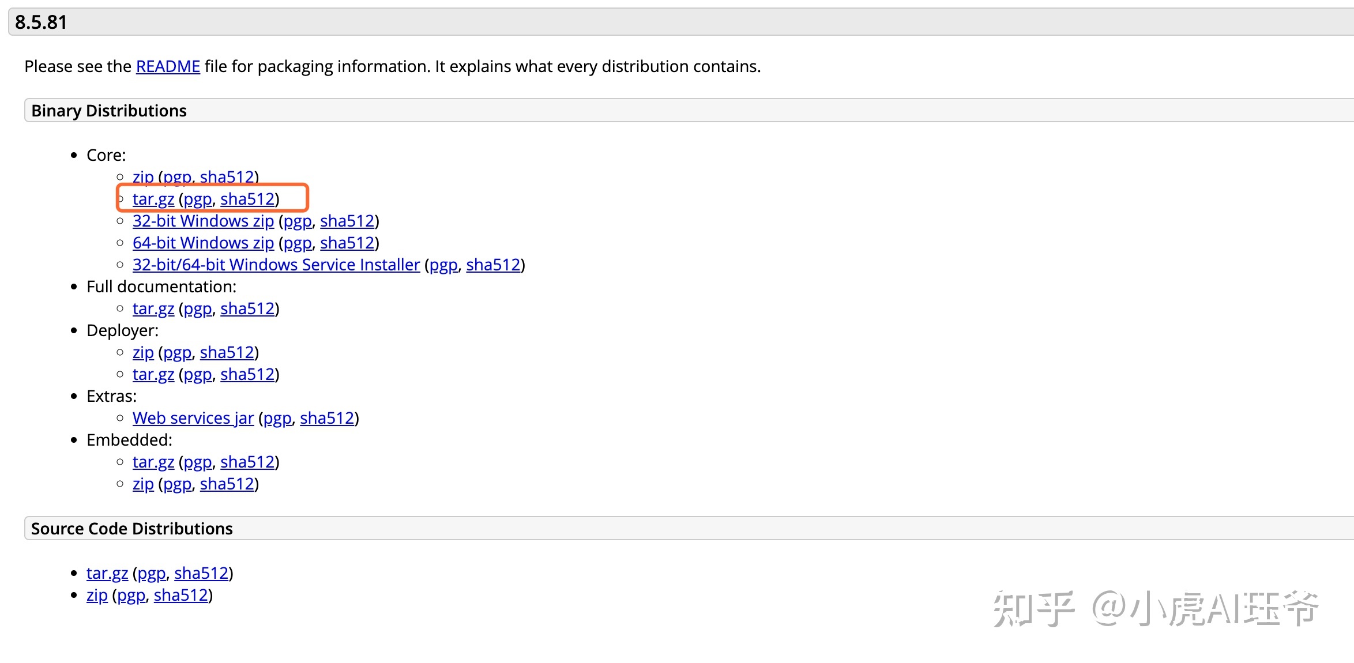This screenshot has width=1354, height=663.
Task: Download the Embedded tar.gz
Action: coord(153,462)
